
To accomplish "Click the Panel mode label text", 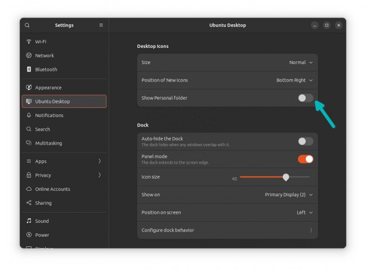I will (x=154, y=156).
